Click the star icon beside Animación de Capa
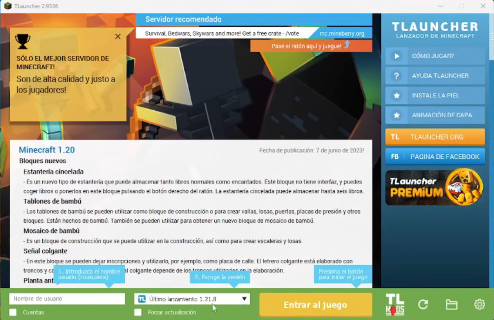The image size is (494, 320). 396,115
